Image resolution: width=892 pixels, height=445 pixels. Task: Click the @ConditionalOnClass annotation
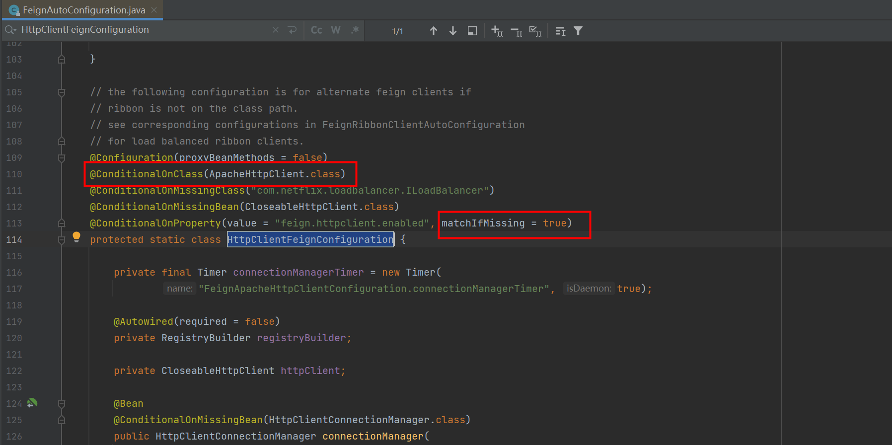(x=147, y=174)
